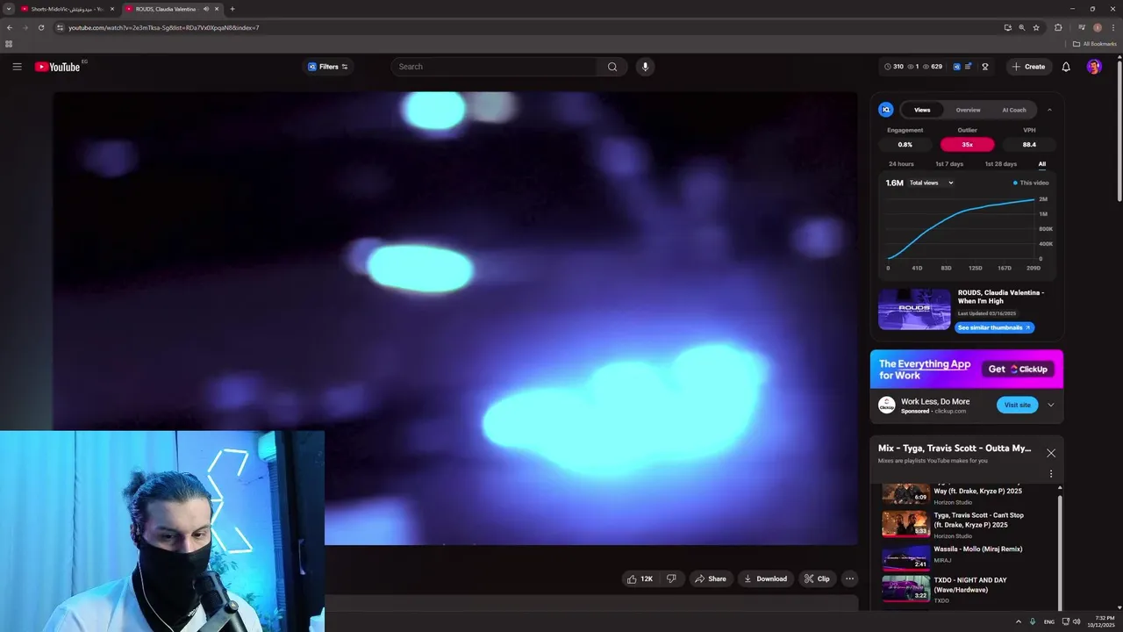1123x632 pixels.
Task: Mute the ROUDS tab speaker icon
Action: coord(206,9)
